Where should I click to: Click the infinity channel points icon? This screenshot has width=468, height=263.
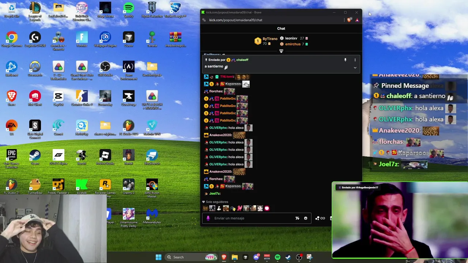pos(322,218)
